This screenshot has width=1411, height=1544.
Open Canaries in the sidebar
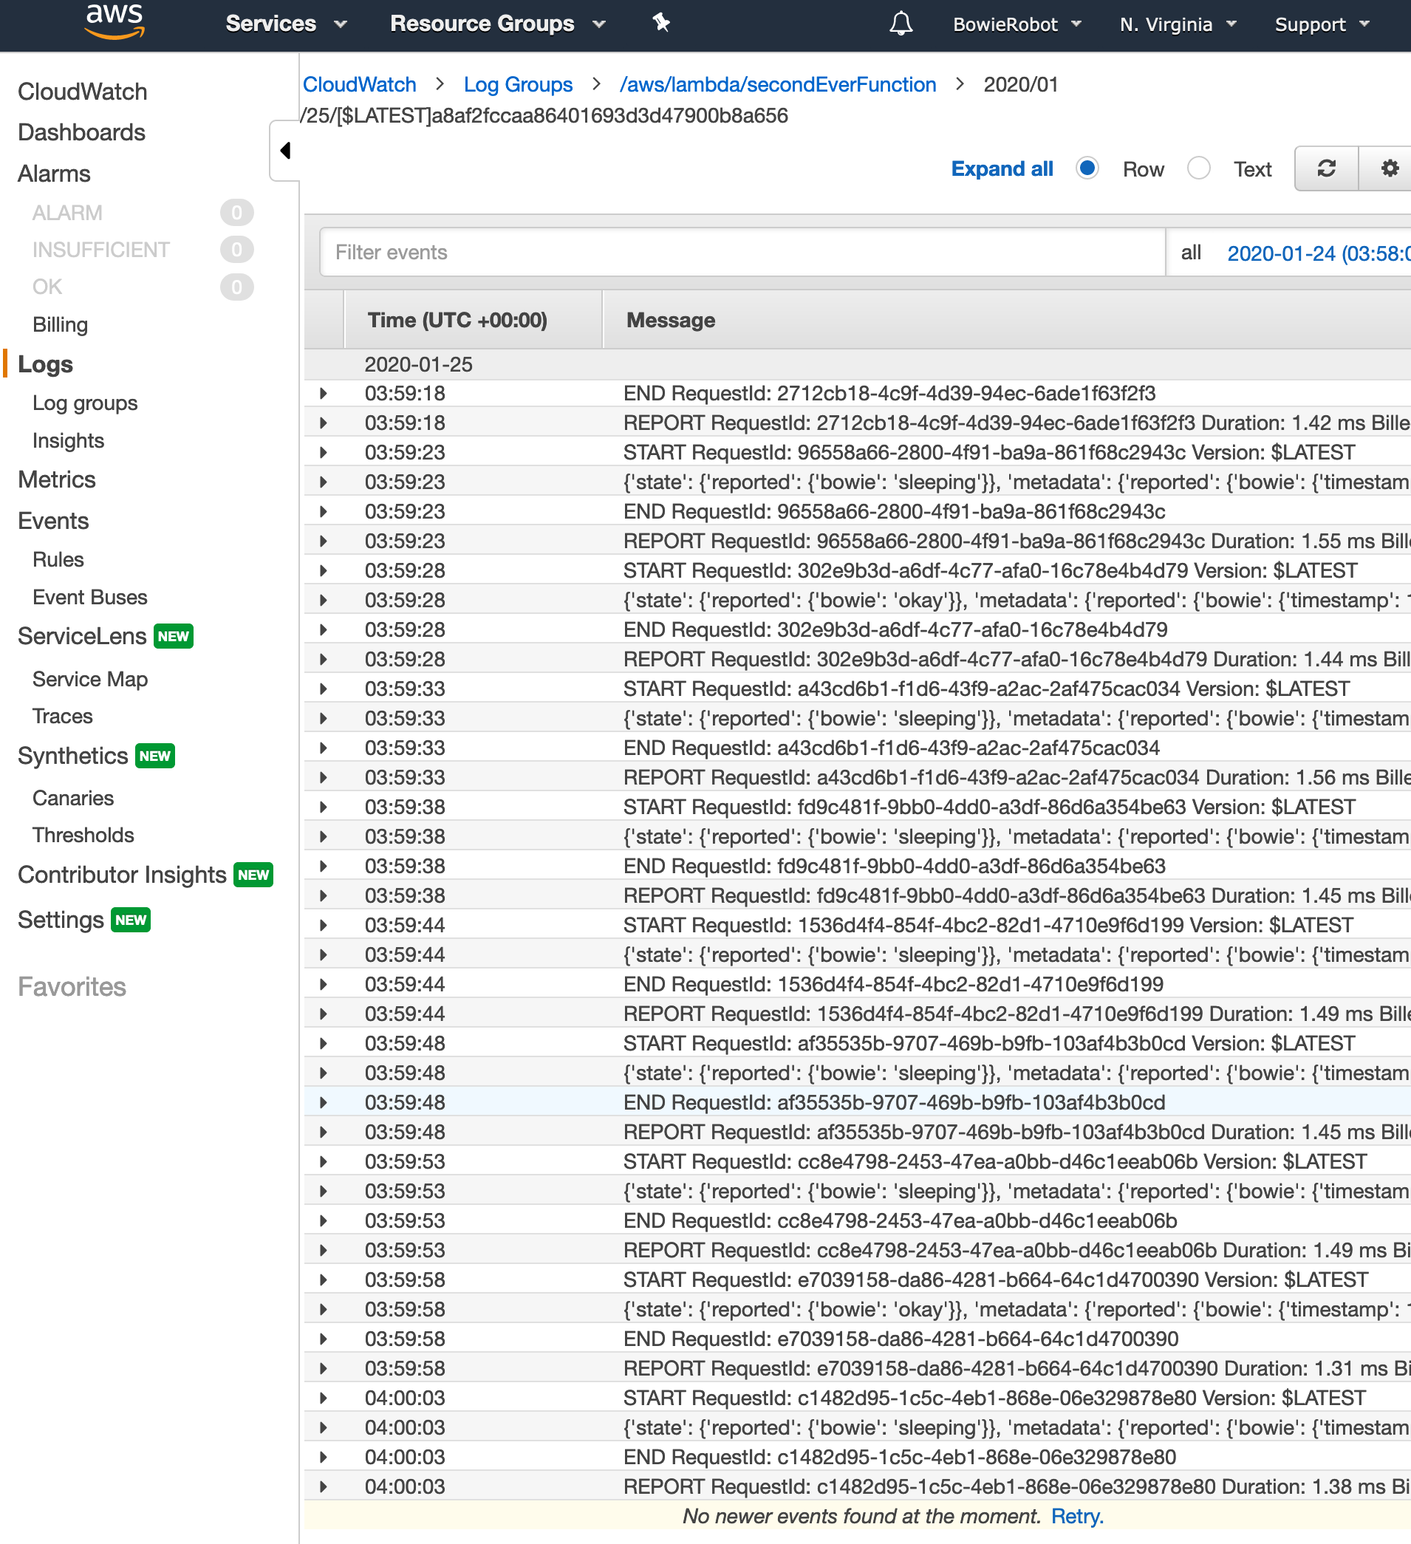click(73, 798)
